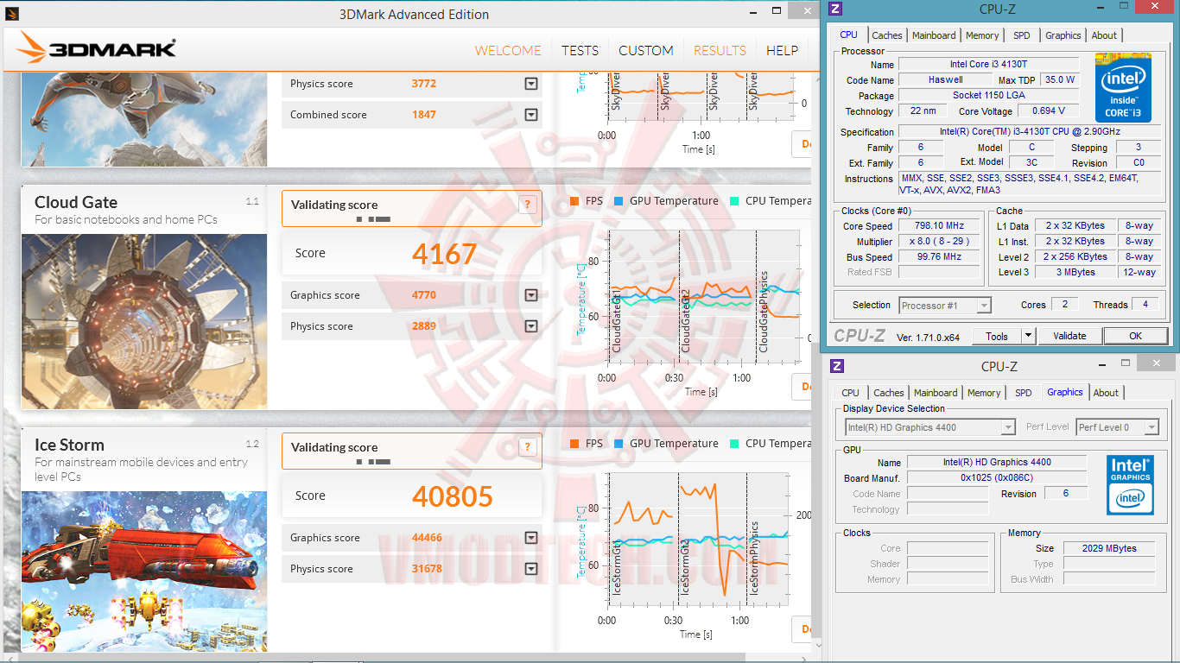Open SPD tab in the CPU-Z graphics window
This screenshot has height=663, width=1180.
pyautogui.click(x=1024, y=393)
